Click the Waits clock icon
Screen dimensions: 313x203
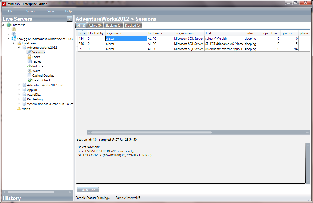click(x=30, y=71)
